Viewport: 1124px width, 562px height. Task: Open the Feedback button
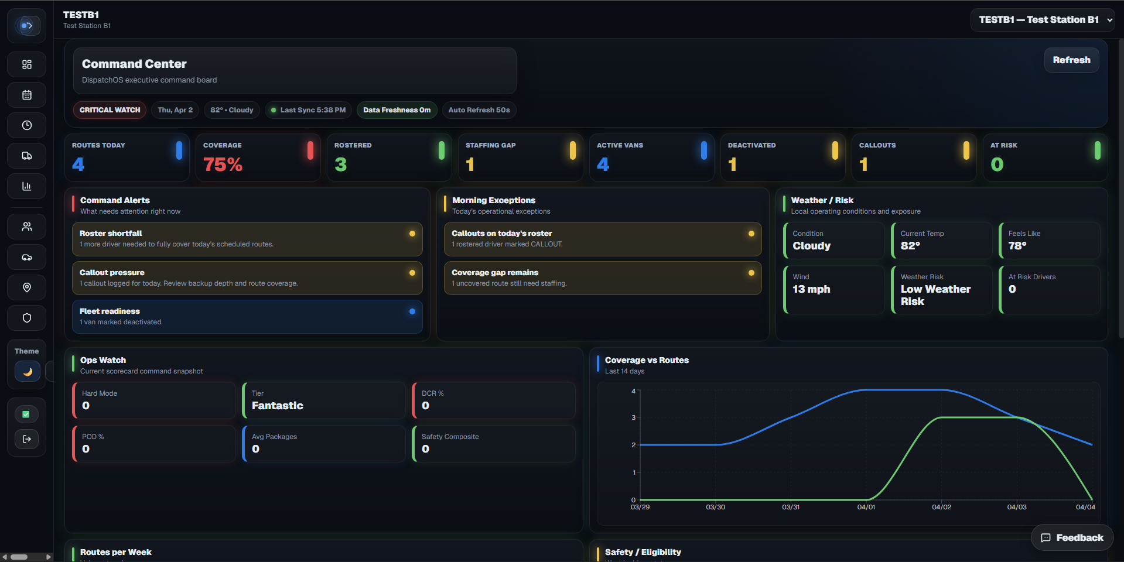click(x=1072, y=537)
